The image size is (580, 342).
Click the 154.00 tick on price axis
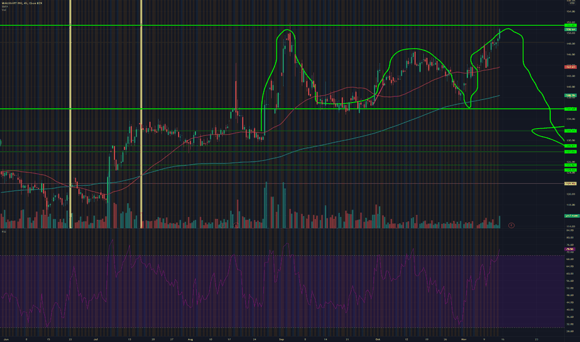point(571,11)
